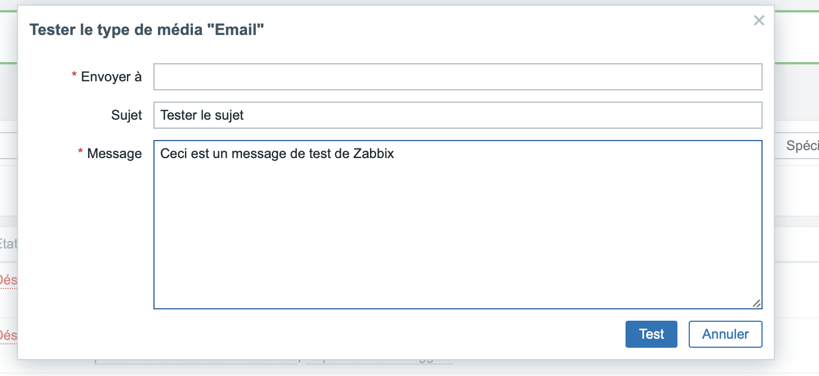Select the "Sujet" field label
The width and height of the screenshot is (819, 376).
tap(126, 115)
